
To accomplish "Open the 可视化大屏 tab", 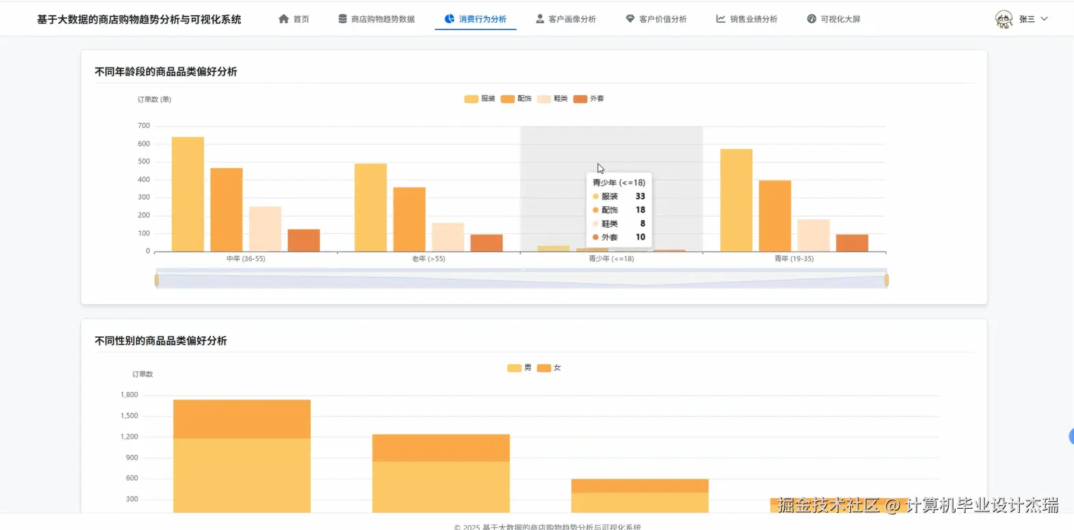I will coord(834,19).
